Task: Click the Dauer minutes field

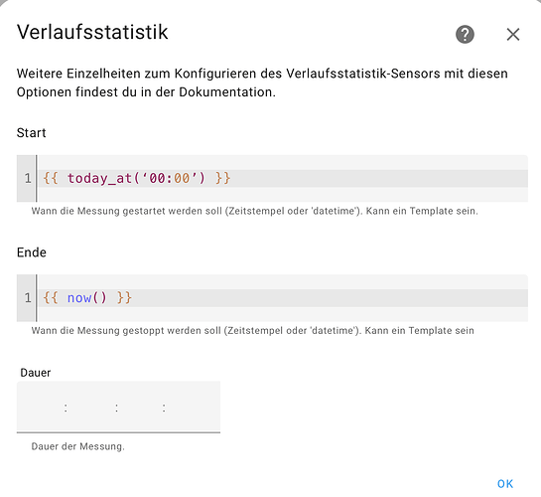Action: [x=140, y=408]
